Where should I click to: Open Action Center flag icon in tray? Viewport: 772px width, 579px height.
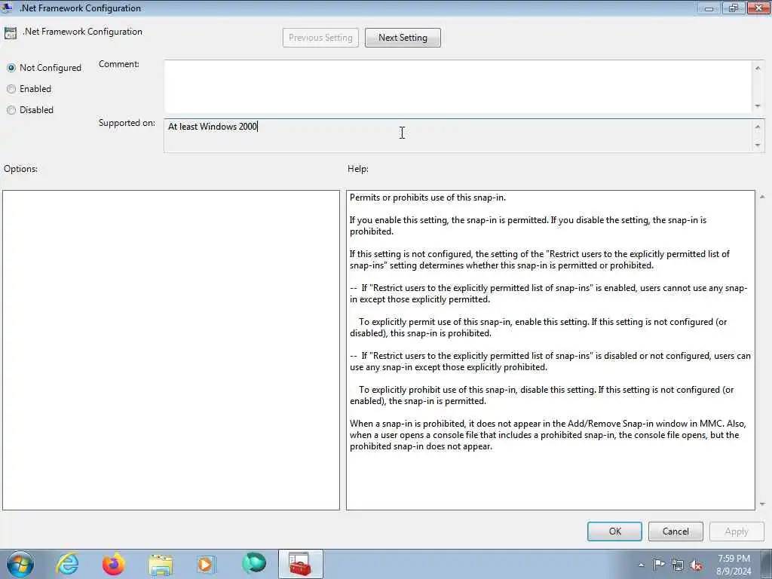pos(659,565)
